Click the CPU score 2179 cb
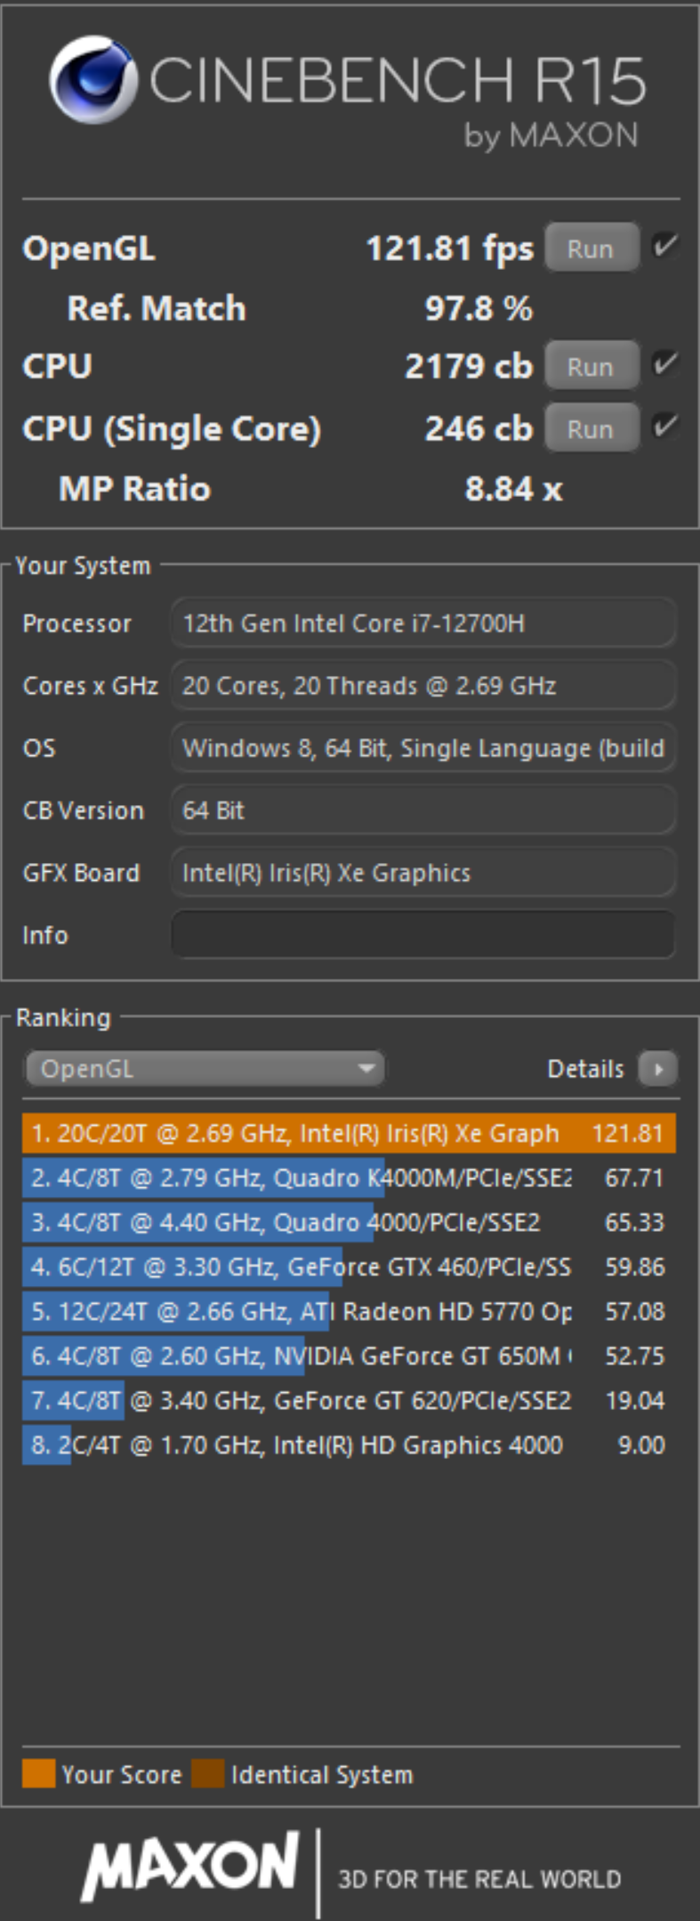This screenshot has height=1921, width=700. [x=469, y=366]
